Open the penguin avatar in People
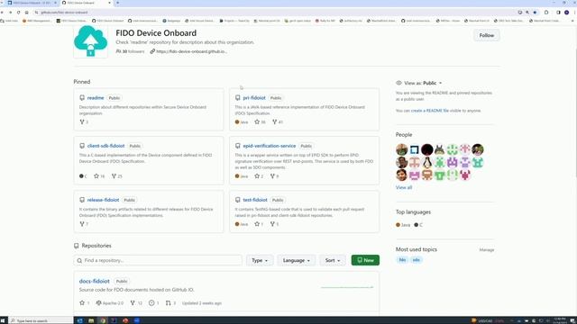 coord(426,162)
